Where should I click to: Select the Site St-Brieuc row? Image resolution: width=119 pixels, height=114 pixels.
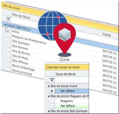tap(21, 52)
